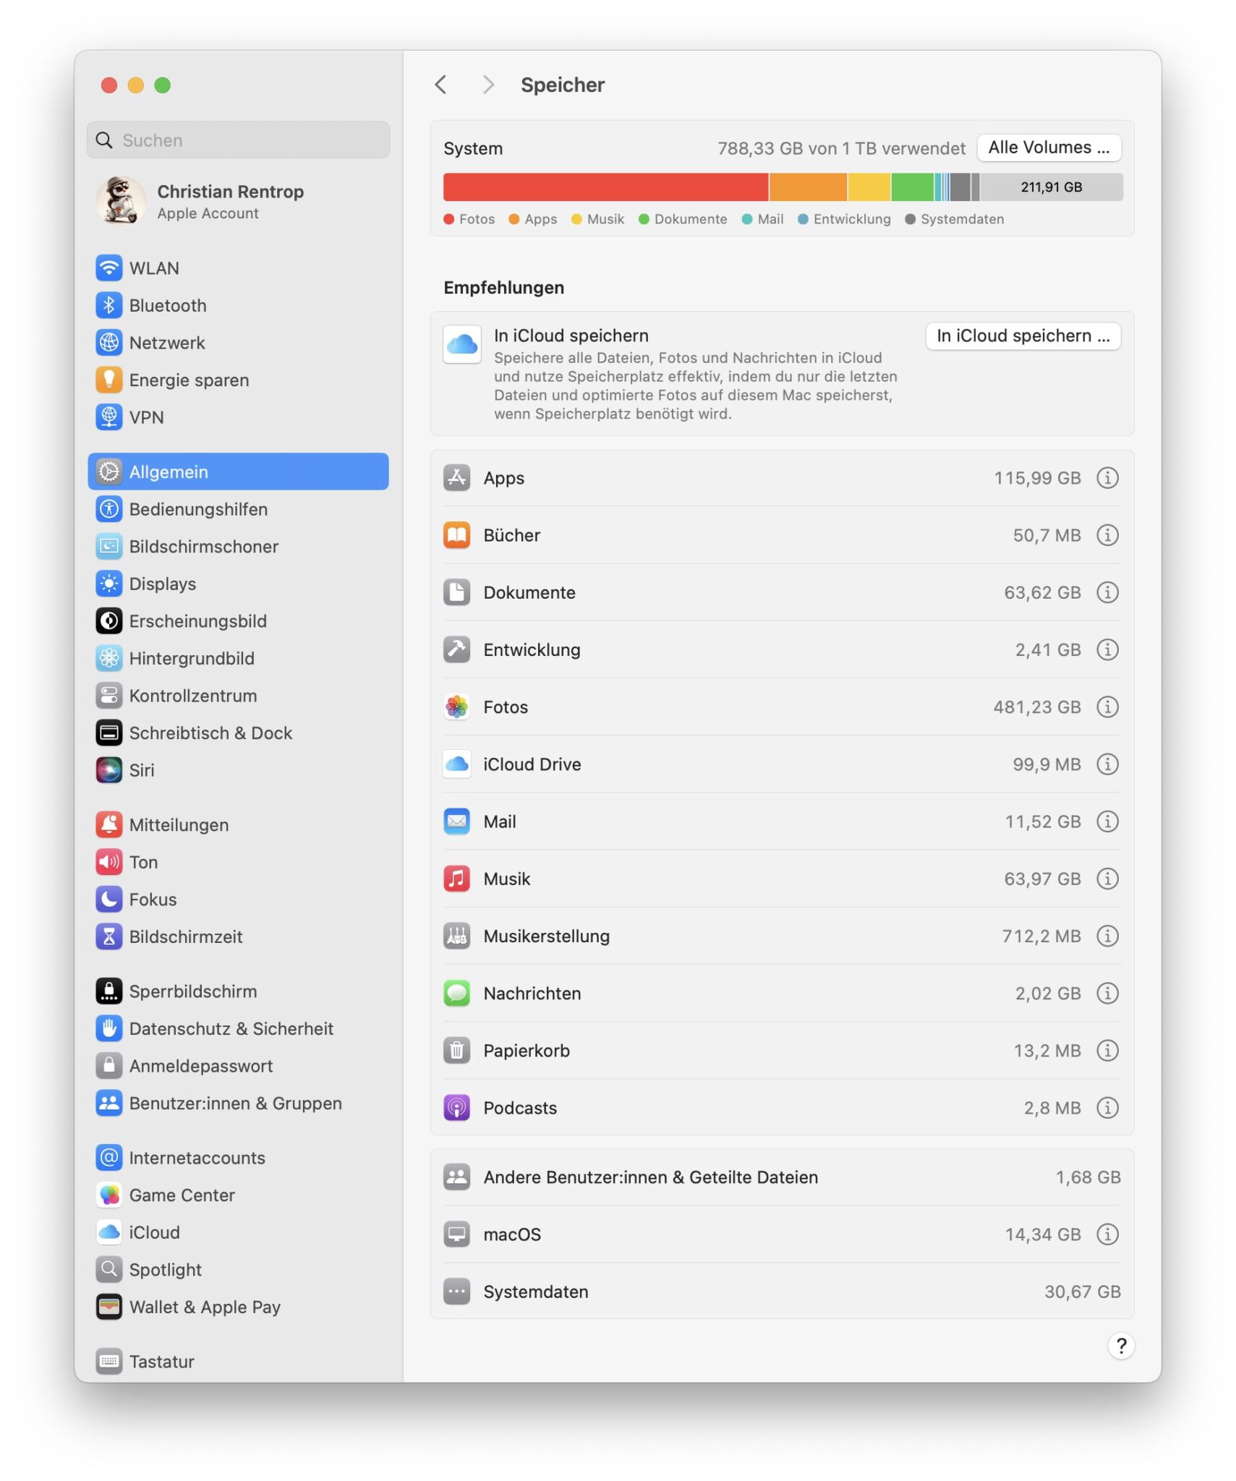Viewport: 1236px width, 1481px height.
Task: Select Benutzer:innen & Gruppen
Action: 237,1104
